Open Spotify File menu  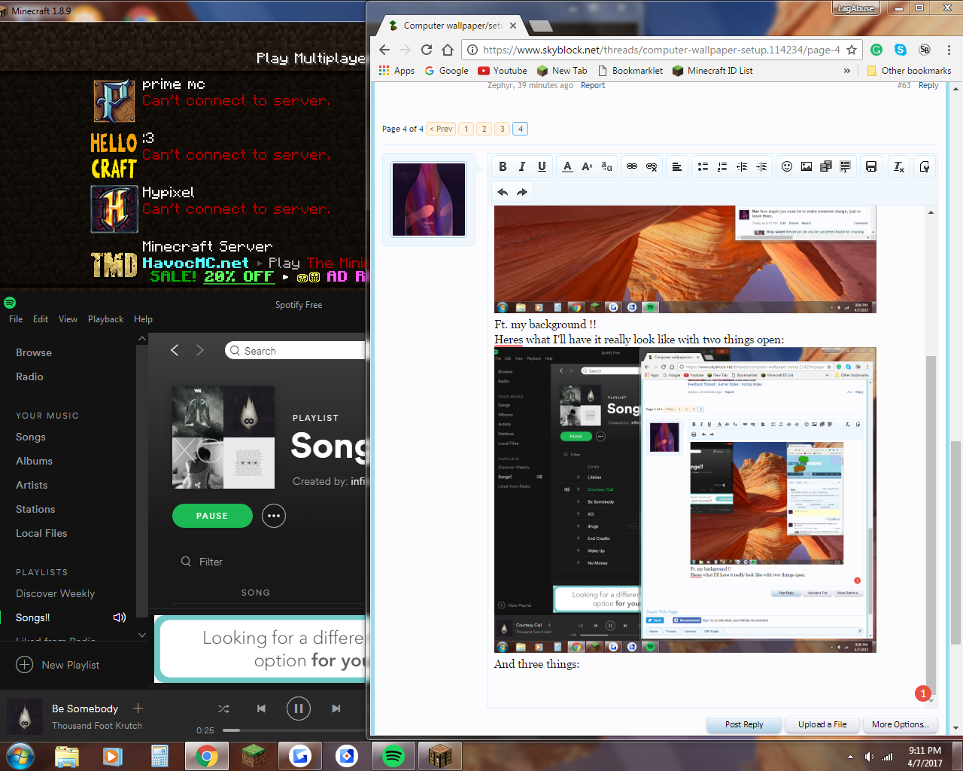[16, 319]
